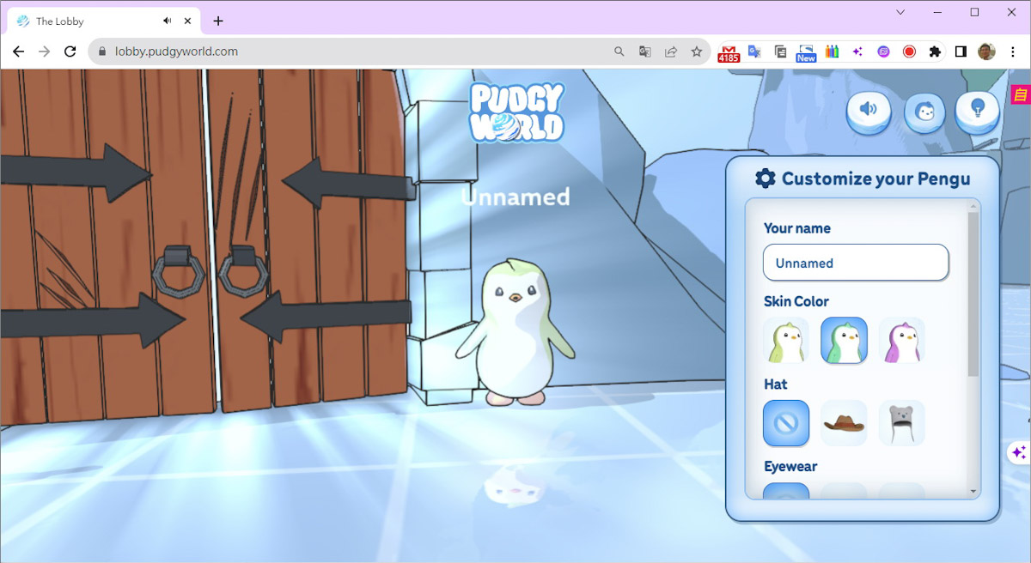Image resolution: width=1031 pixels, height=563 pixels.
Task: Click the white penguin character
Action: (514, 332)
